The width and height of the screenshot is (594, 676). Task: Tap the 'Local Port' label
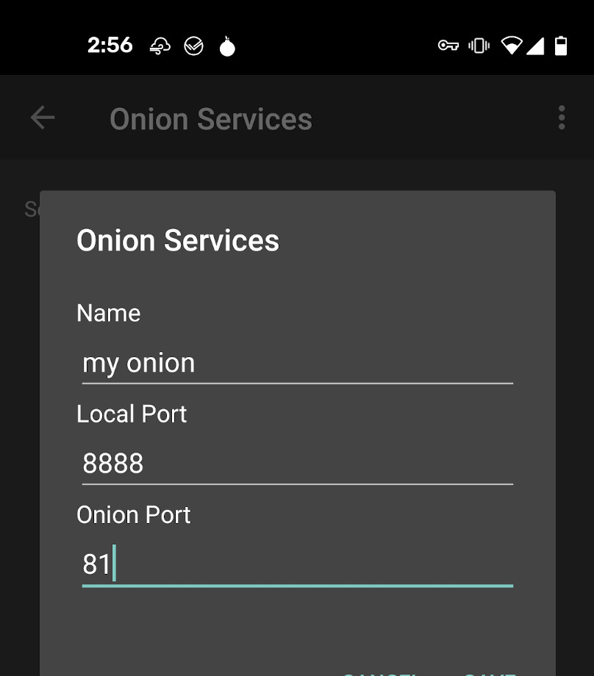[132, 414]
